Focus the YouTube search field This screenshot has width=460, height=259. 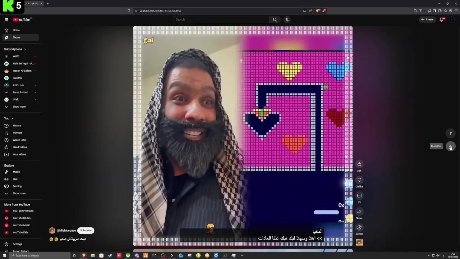coord(221,19)
